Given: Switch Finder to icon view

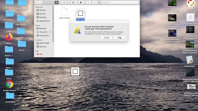Looking at the screenshot, I should [57, 2].
